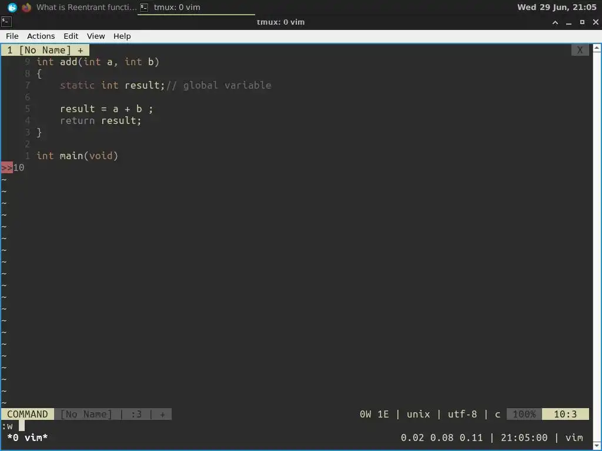The image size is (602, 451).
Task: Select the tmux: 0 vim taskbar entry
Action: (196, 7)
